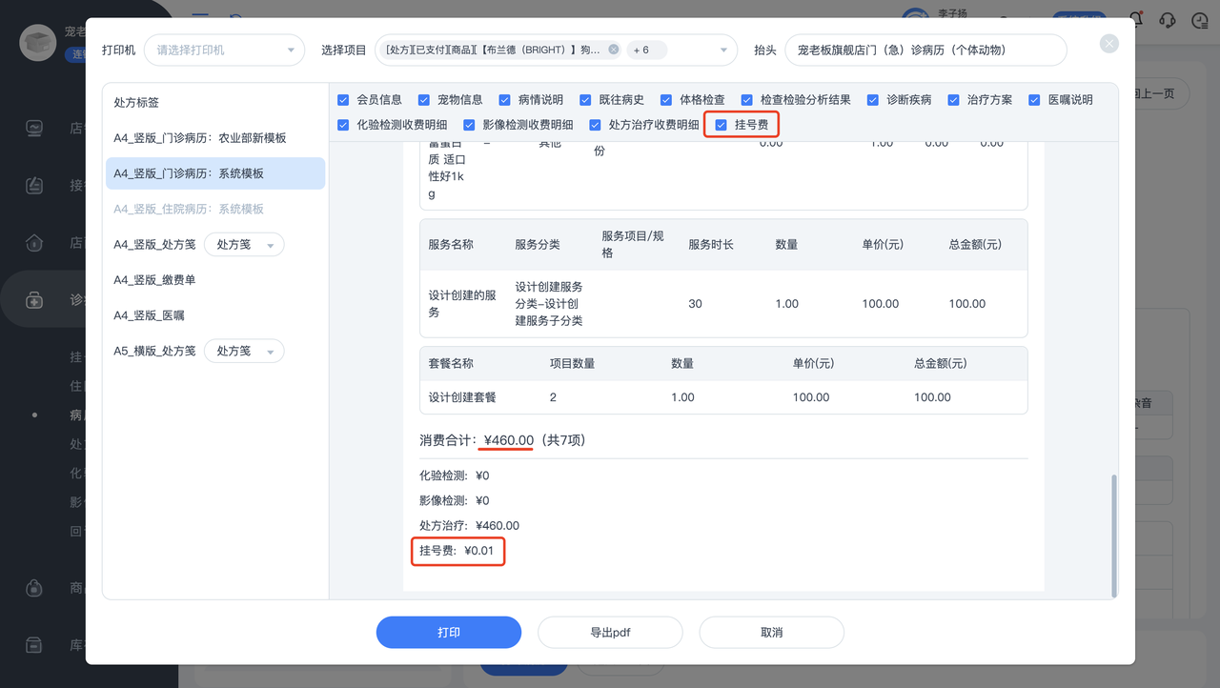The height and width of the screenshot is (688, 1220).
Task: Select the A4_竖版_缴费单 template
Action: point(154,280)
